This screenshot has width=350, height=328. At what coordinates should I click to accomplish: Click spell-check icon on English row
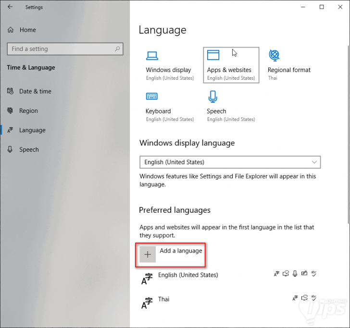[x=313, y=274]
